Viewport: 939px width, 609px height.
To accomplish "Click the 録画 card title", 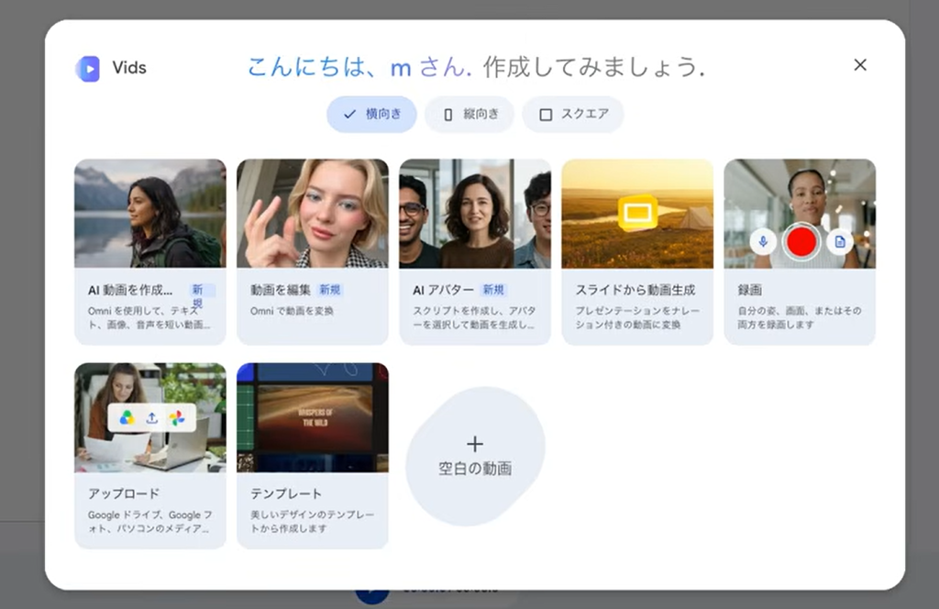I will [750, 290].
